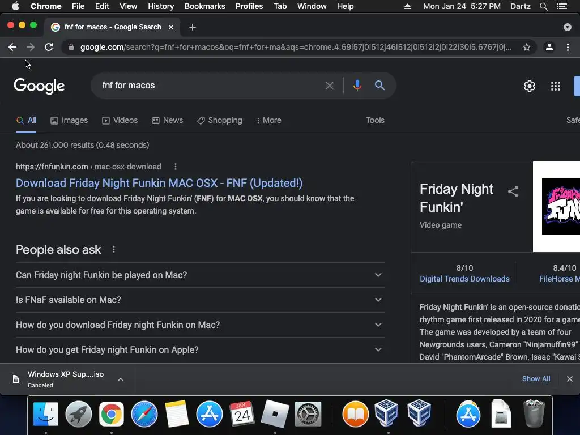This screenshot has width=580, height=435.
Task: Click the Chrome icon in the Dock
Action: [x=112, y=414]
